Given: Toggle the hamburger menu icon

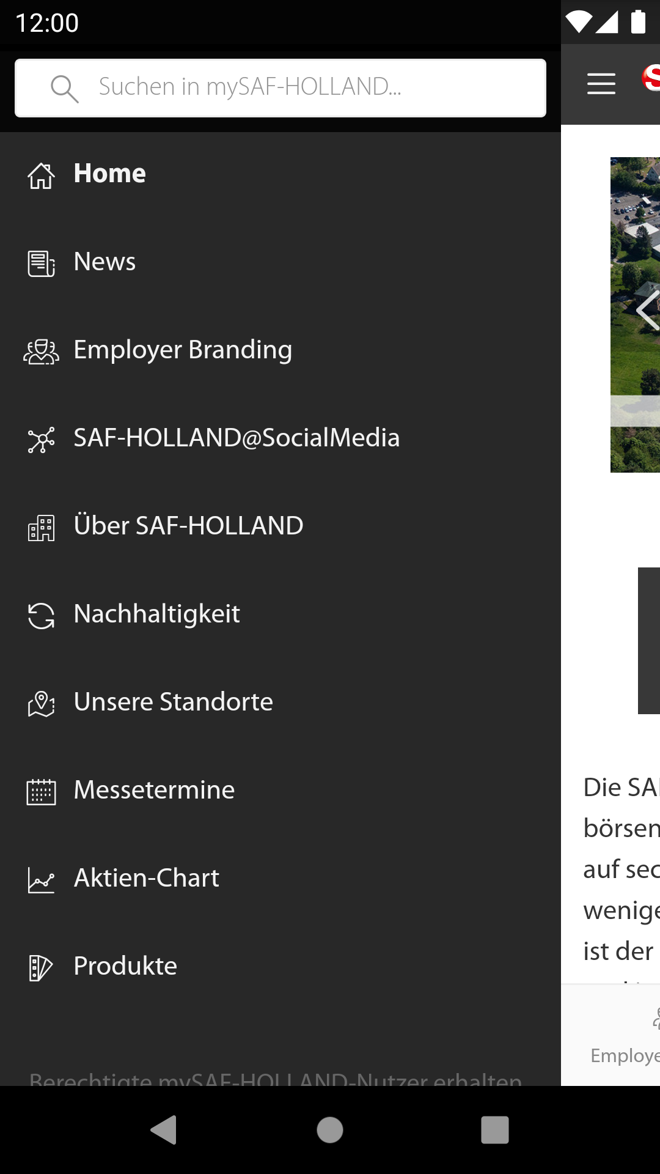Looking at the screenshot, I should point(601,84).
